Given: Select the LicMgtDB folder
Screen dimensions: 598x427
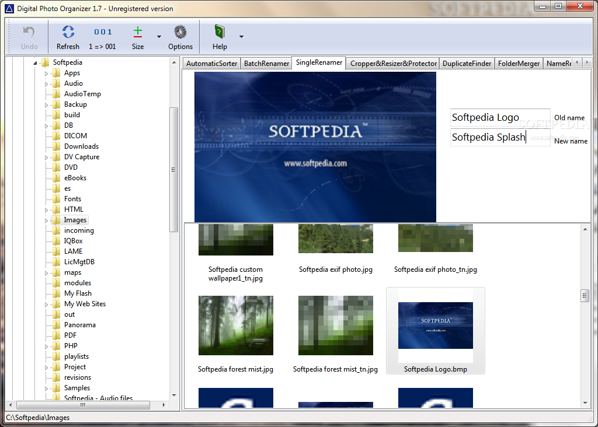Looking at the screenshot, I should tap(79, 262).
